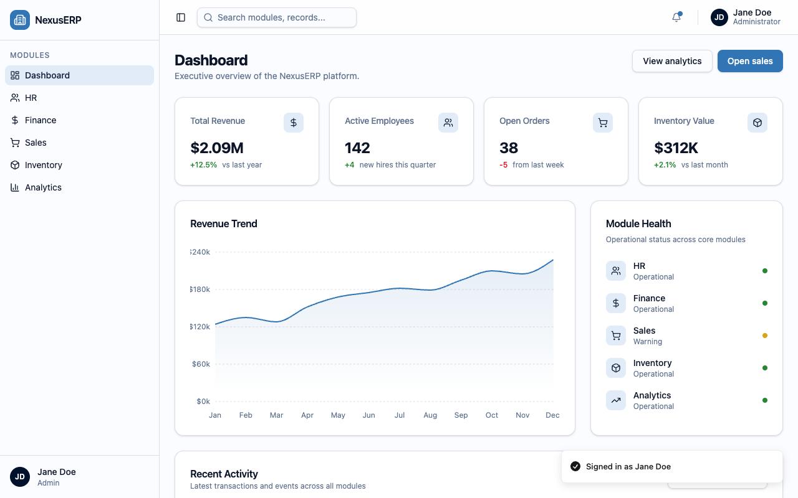Viewport: 798px width, 498px height.
Task: Toggle the sidebar collapse icon
Action: click(x=181, y=17)
